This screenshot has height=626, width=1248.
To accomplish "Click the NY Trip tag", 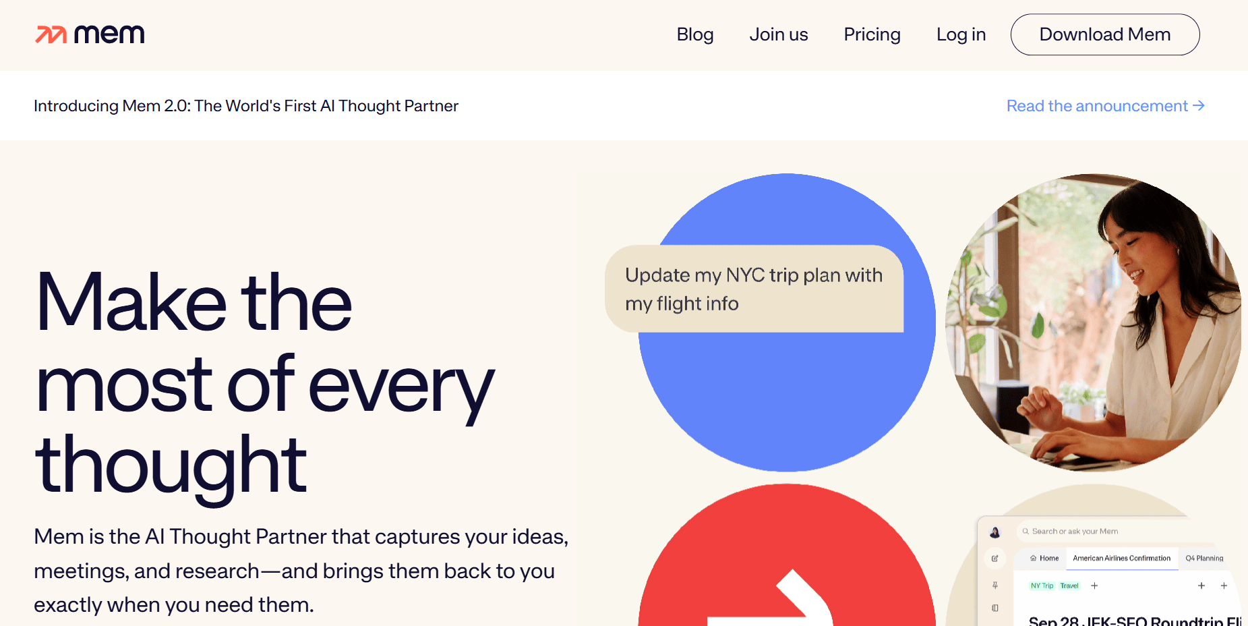I will point(1042,586).
